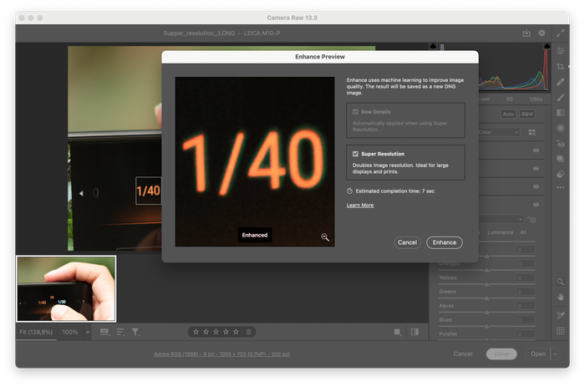The image size is (585, 387).
Task: Click the Auto button
Action: click(x=508, y=115)
